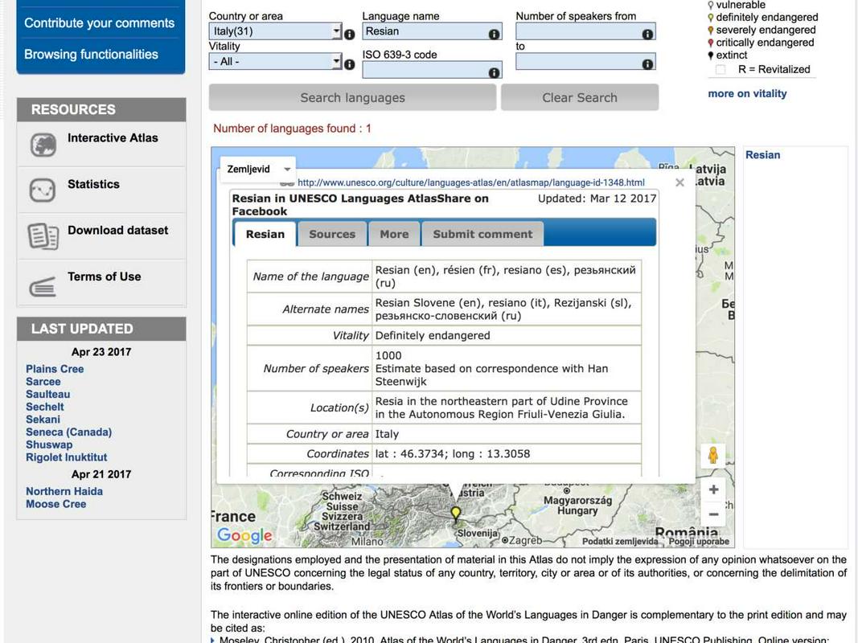Click the Number of speakers from field
The image size is (858, 643).
(x=585, y=31)
